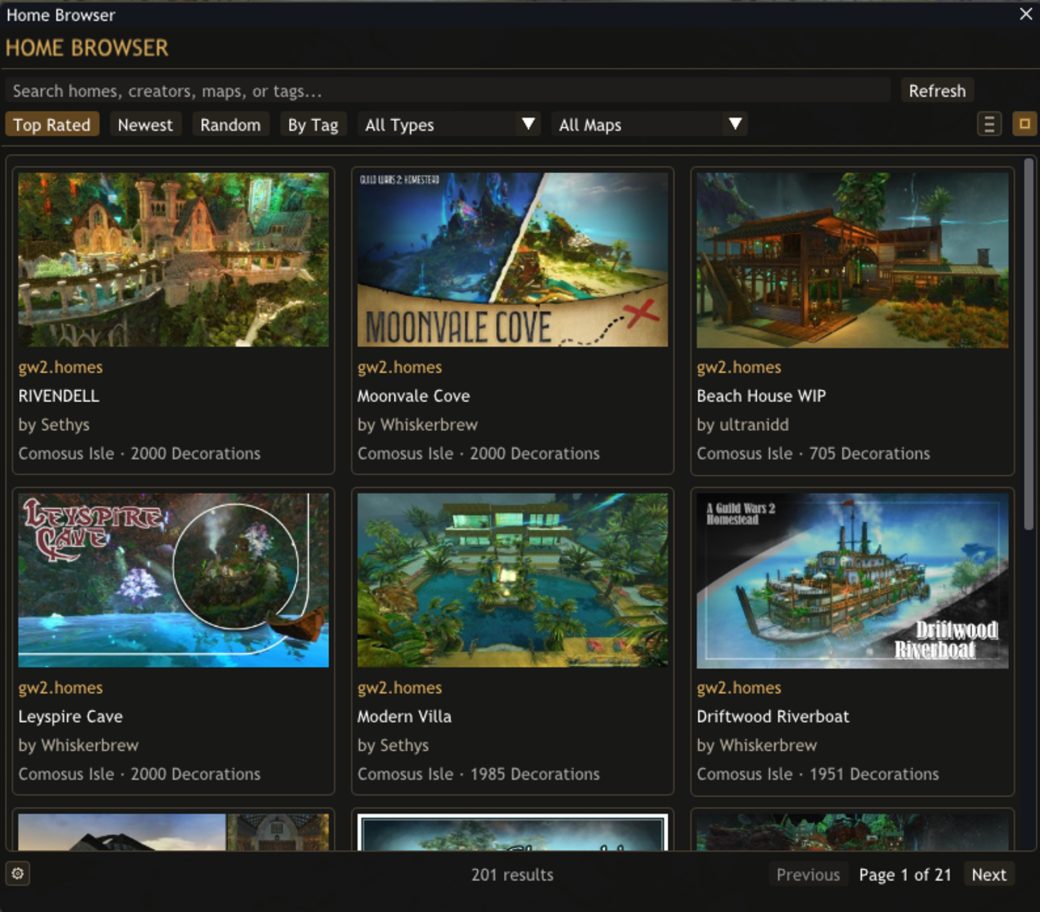
Task: Select the Top Rated sort tab
Action: click(52, 124)
